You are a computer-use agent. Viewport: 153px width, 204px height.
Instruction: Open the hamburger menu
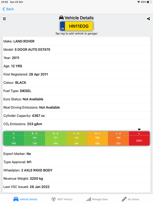[x=4, y=19]
